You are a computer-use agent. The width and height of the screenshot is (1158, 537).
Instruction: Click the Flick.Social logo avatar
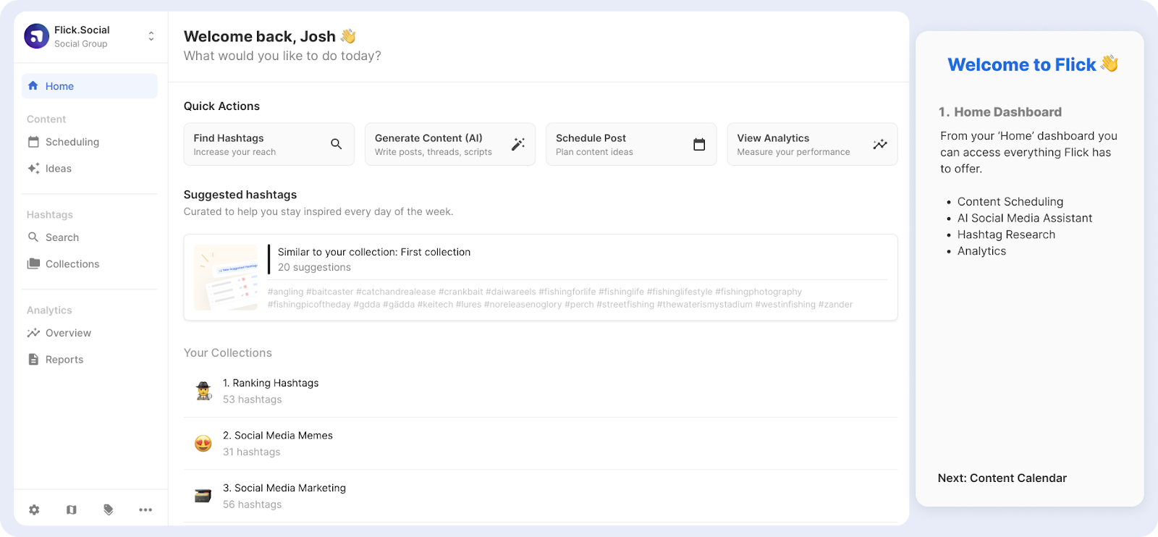(x=36, y=36)
